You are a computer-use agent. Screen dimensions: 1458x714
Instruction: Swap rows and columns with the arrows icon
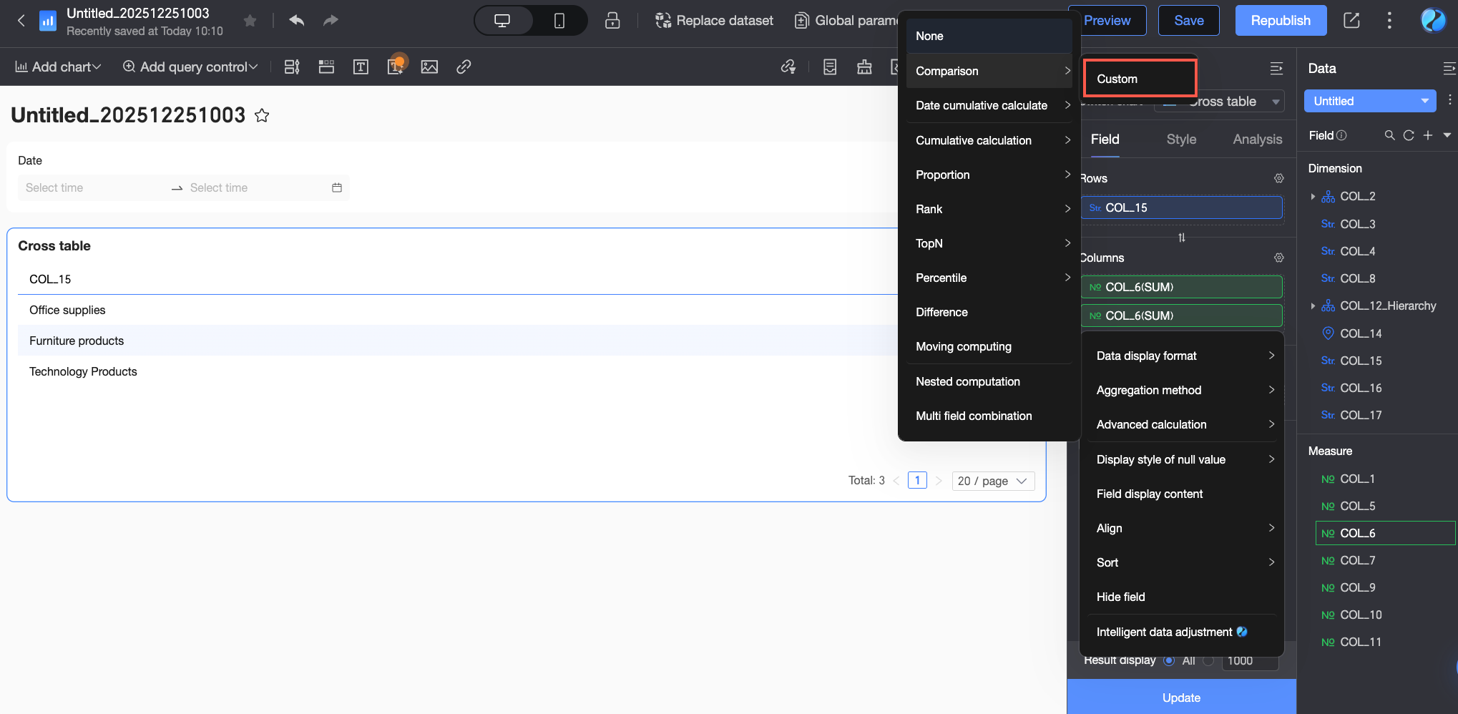(1182, 238)
